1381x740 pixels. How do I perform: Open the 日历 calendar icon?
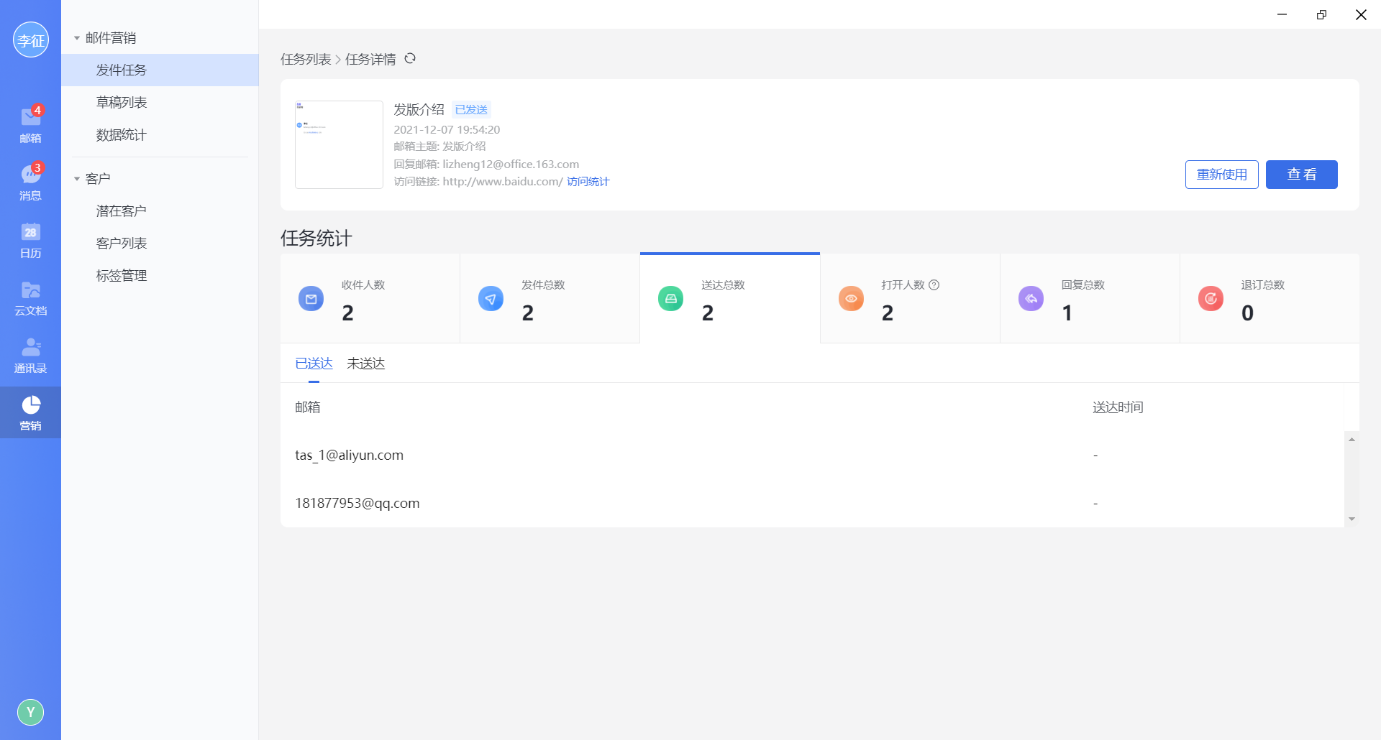pos(30,239)
